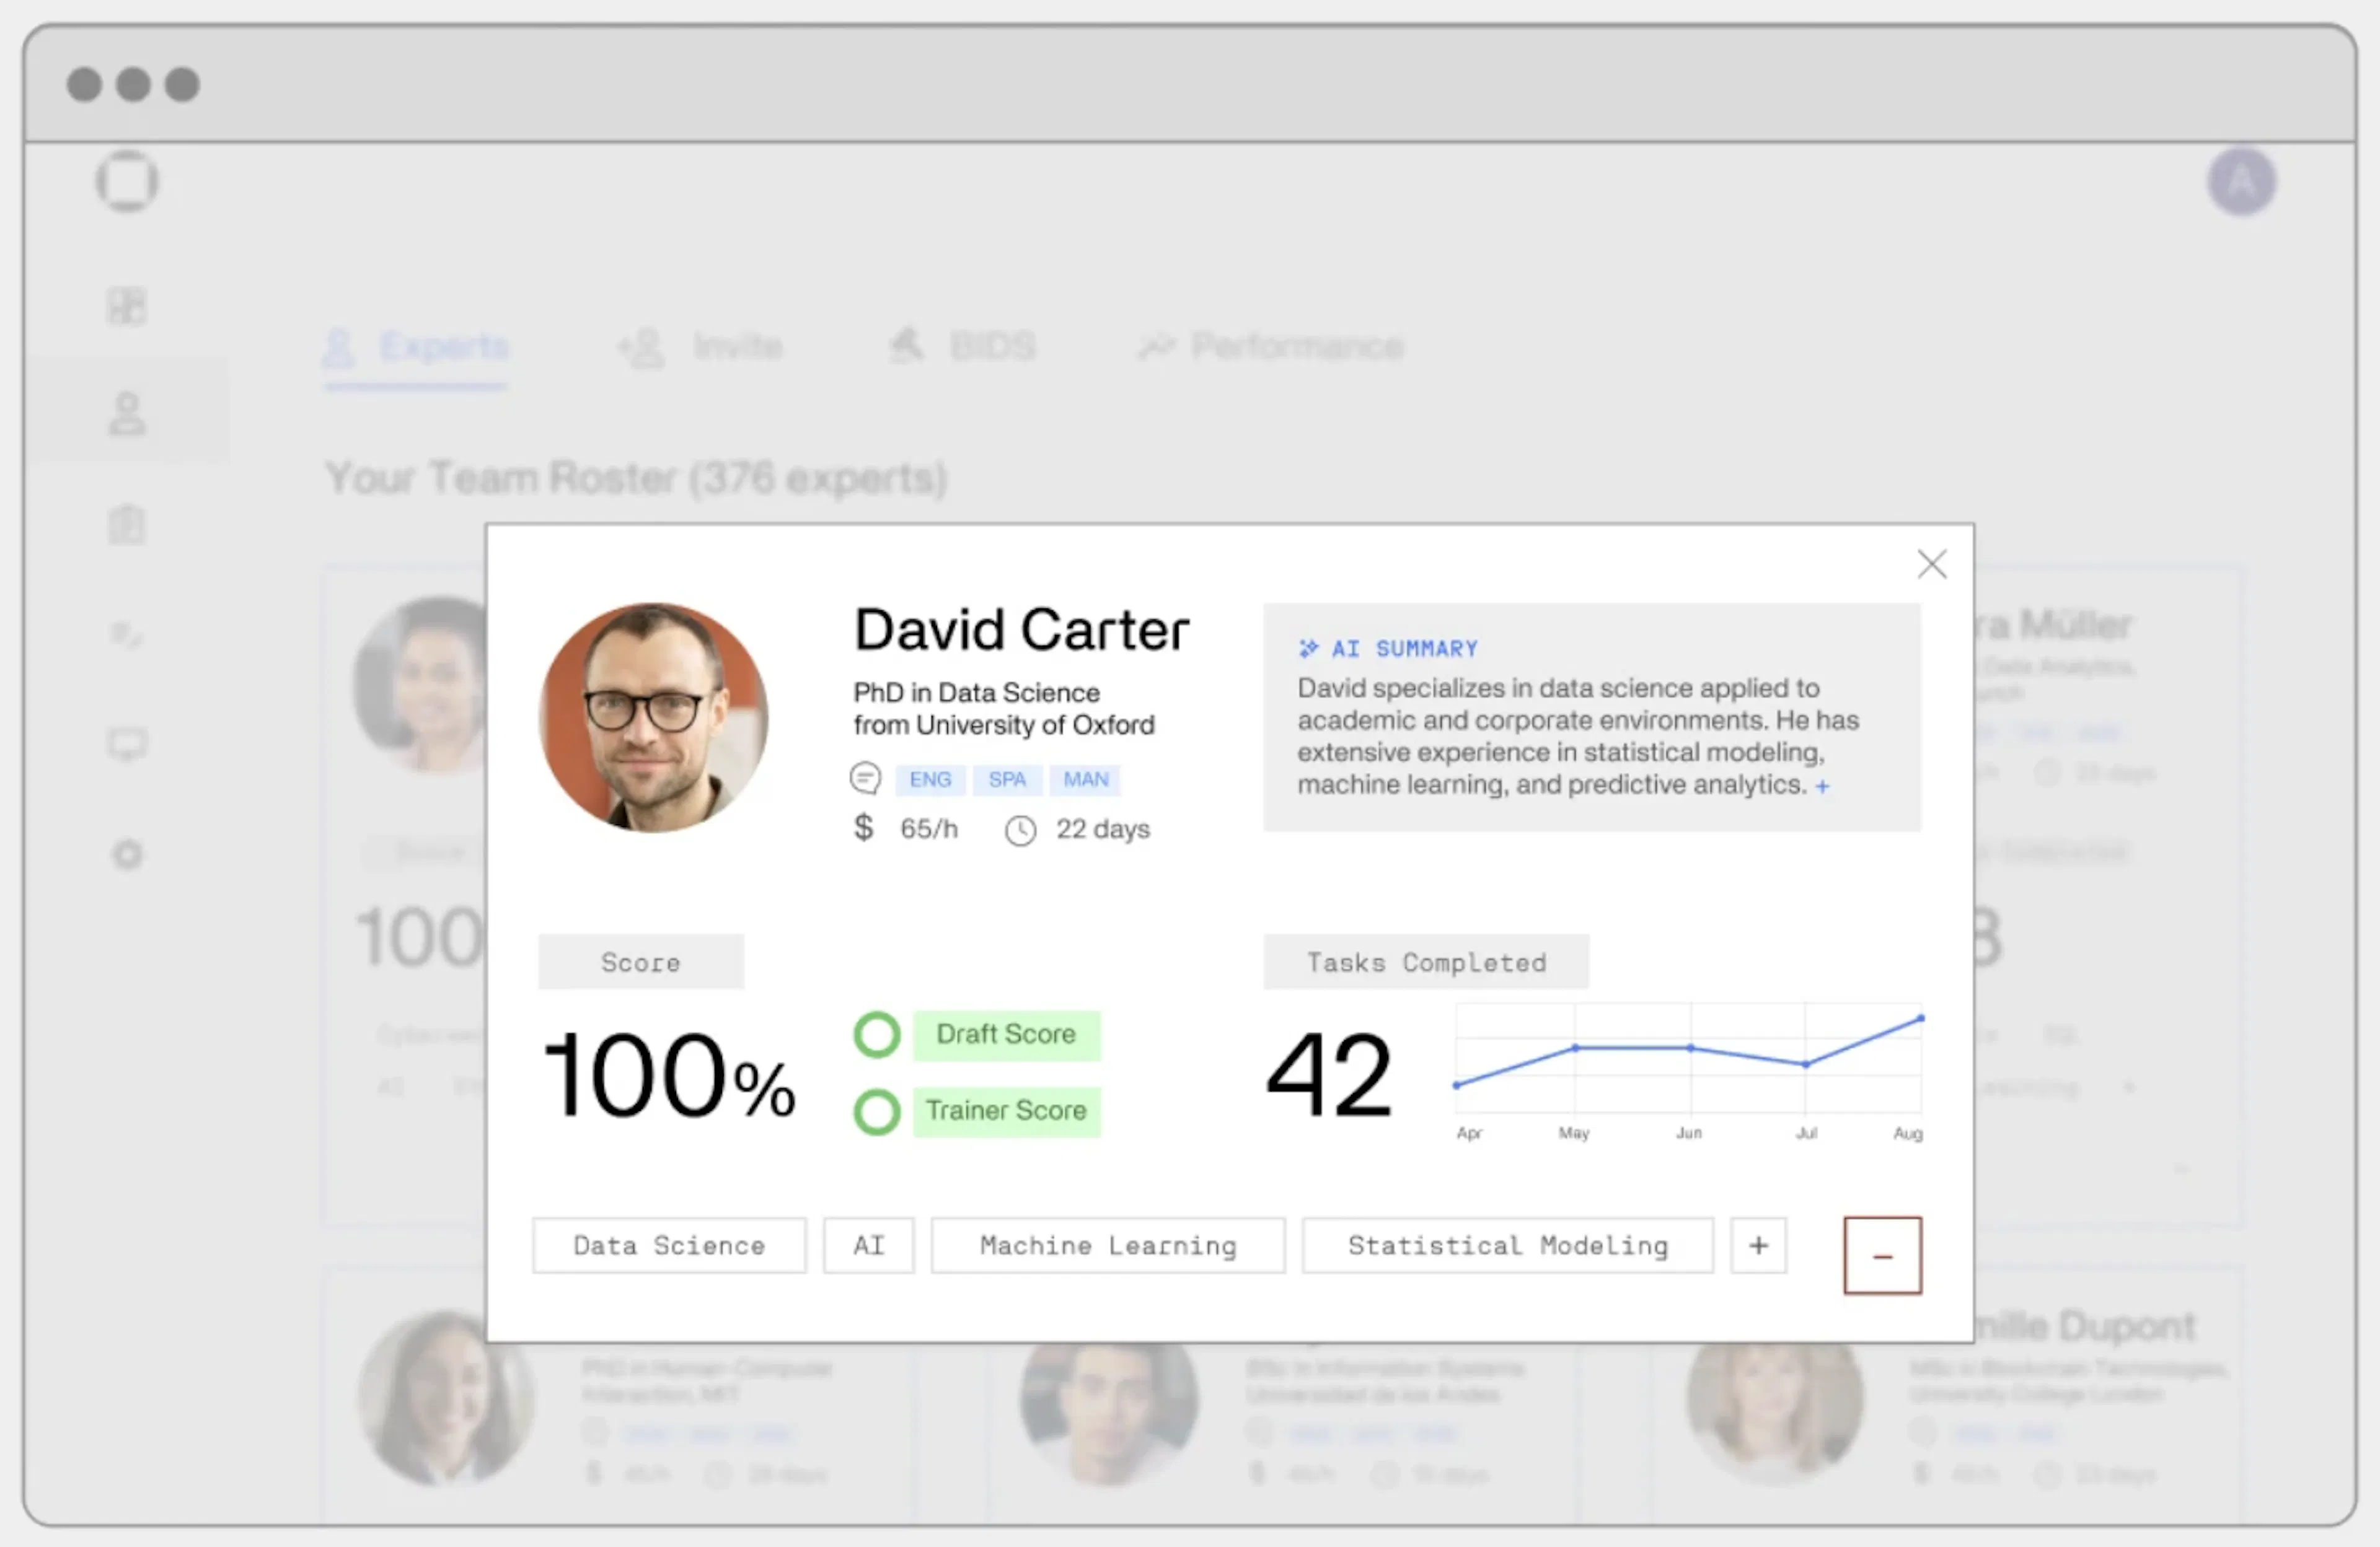Click the ENG language badge

(930, 779)
